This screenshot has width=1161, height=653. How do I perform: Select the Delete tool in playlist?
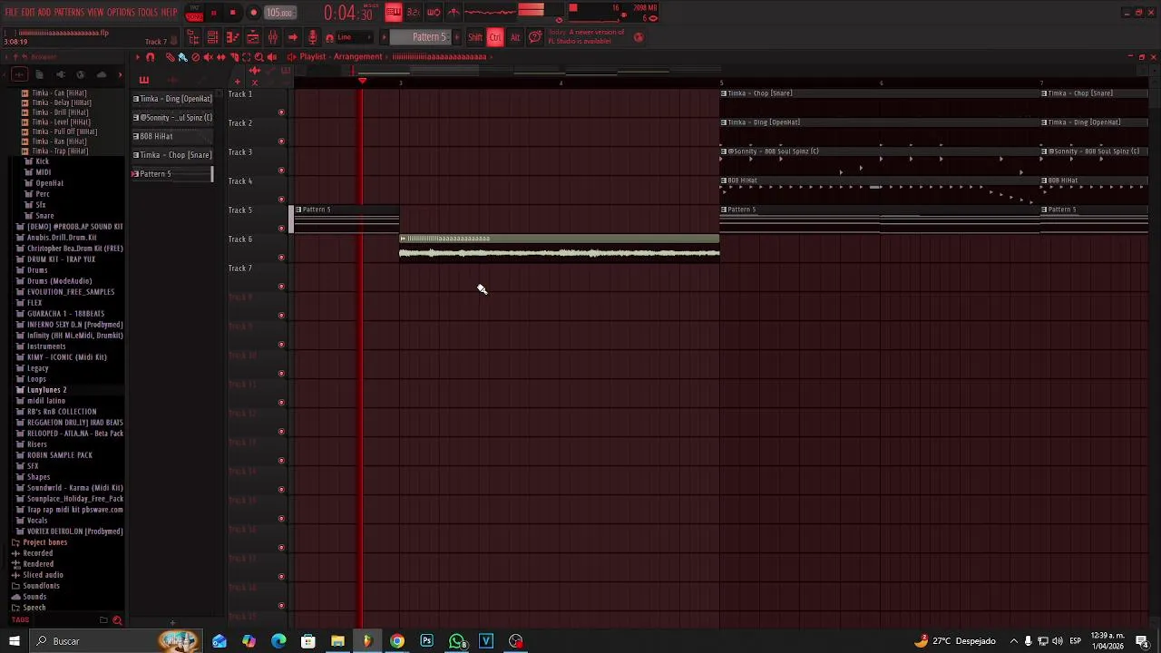[x=196, y=56]
